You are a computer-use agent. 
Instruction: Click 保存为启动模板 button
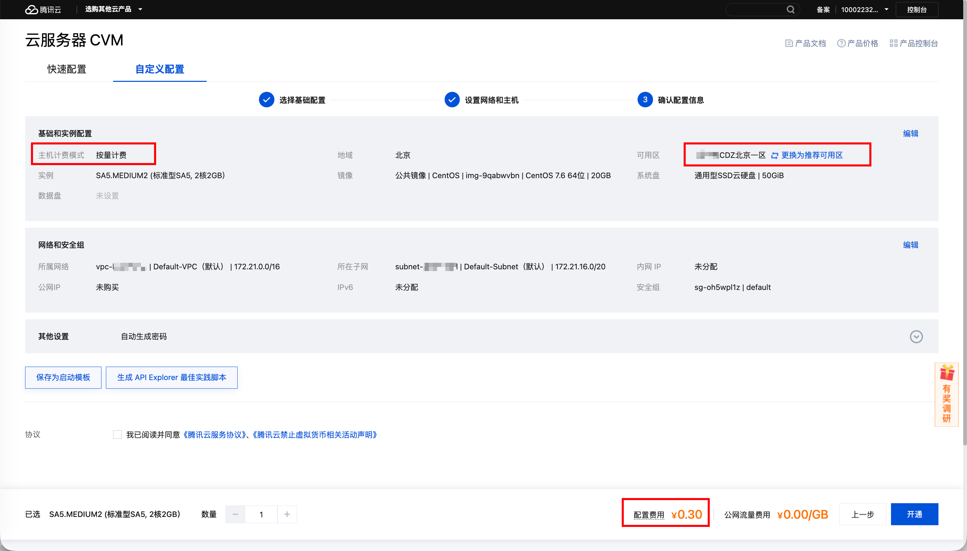[x=63, y=377]
